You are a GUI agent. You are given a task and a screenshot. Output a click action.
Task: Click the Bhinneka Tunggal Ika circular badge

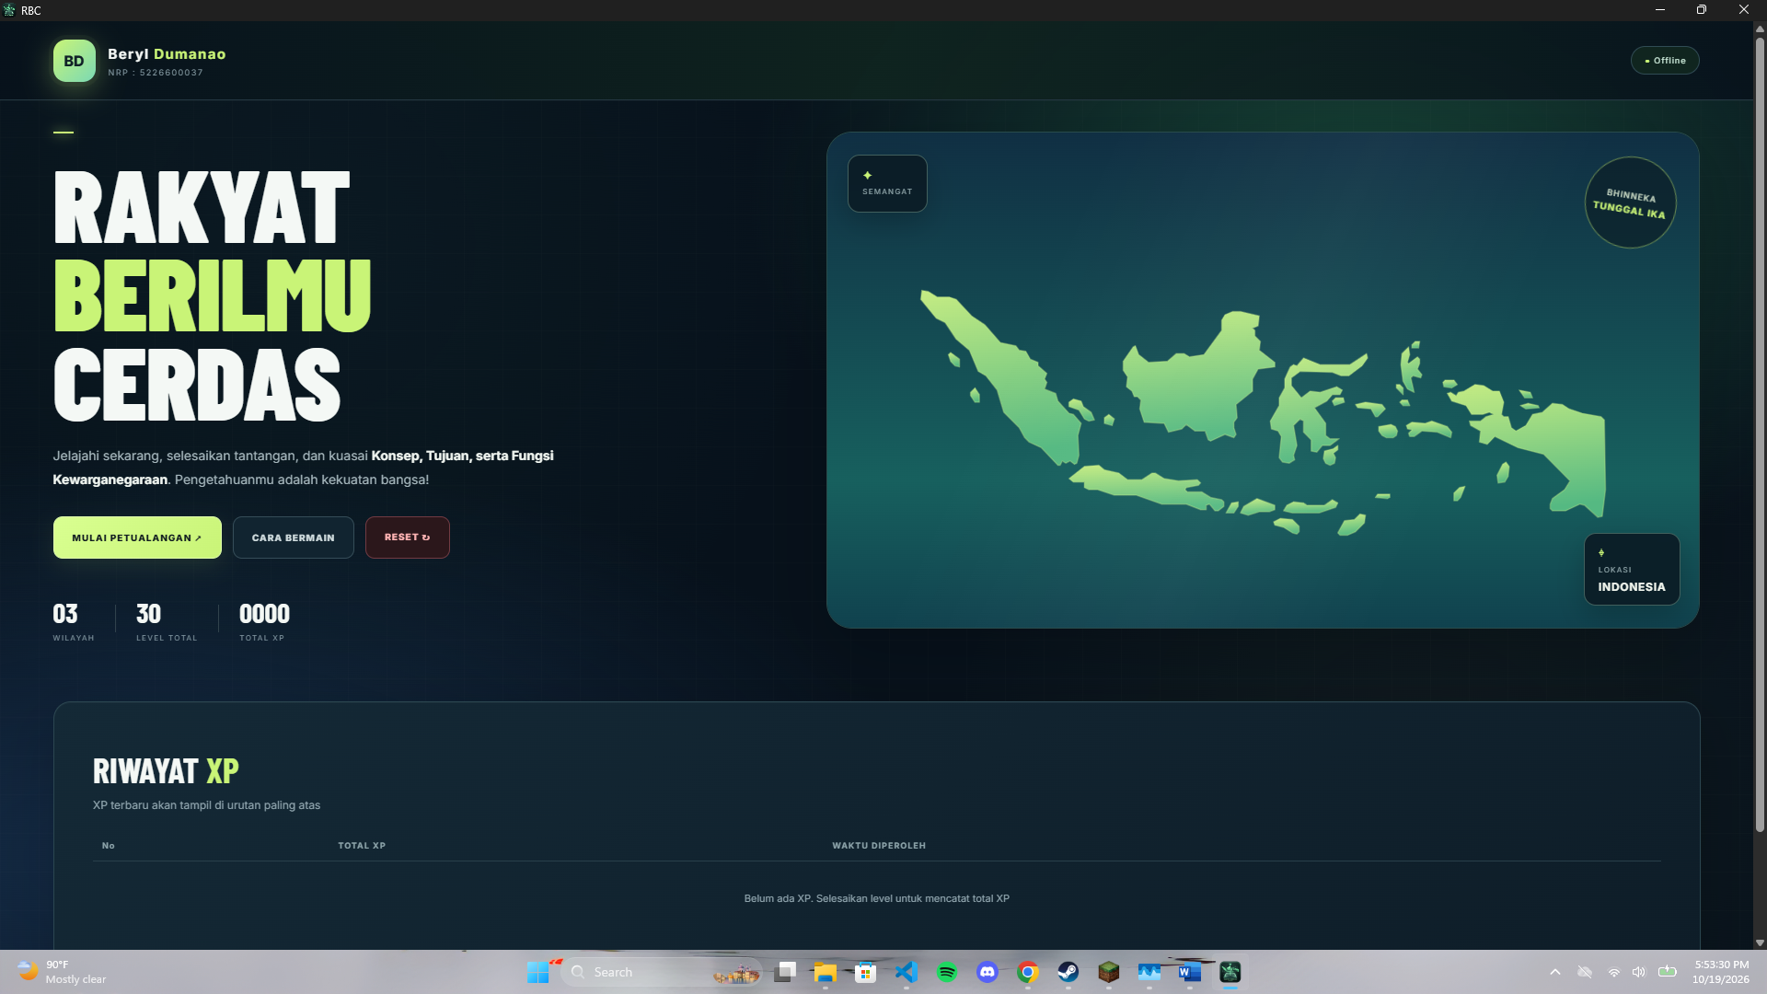(x=1630, y=202)
